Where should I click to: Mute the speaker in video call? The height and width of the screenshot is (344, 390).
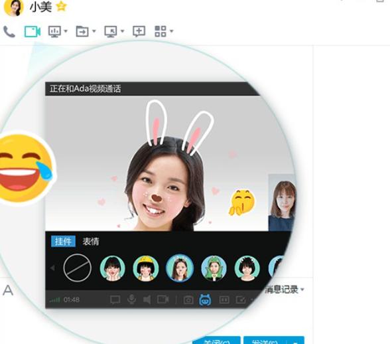pos(147,300)
